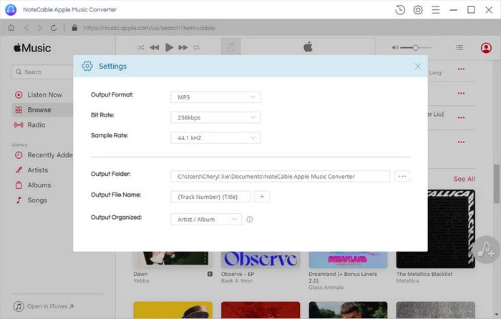Click See All link

464,179
